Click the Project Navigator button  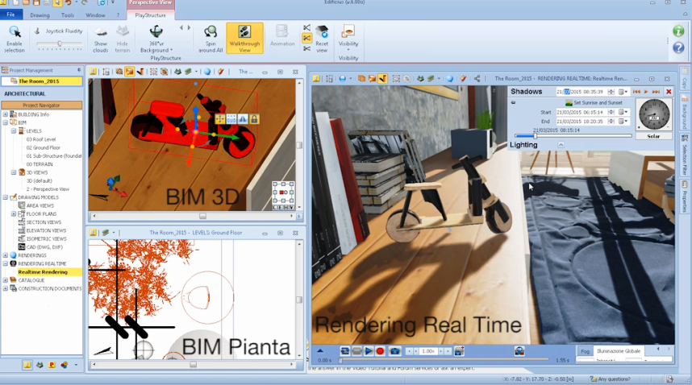click(x=41, y=106)
